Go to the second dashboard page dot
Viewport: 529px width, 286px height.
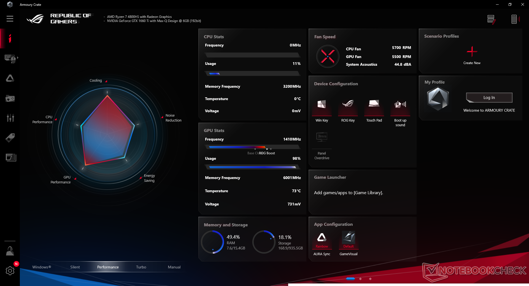[x=360, y=279]
